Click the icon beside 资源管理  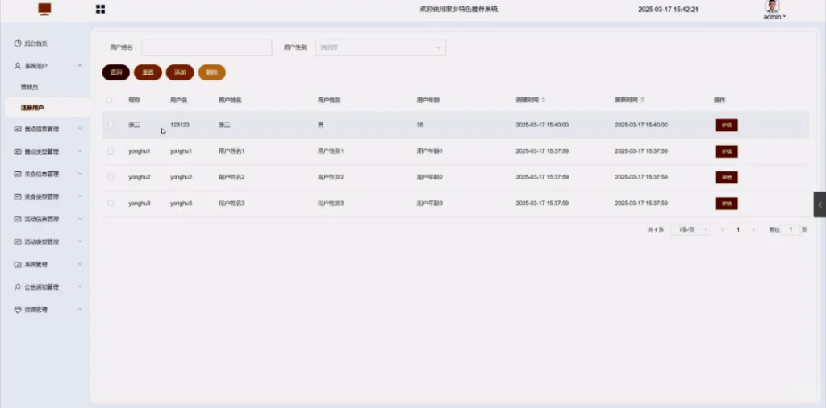18,310
